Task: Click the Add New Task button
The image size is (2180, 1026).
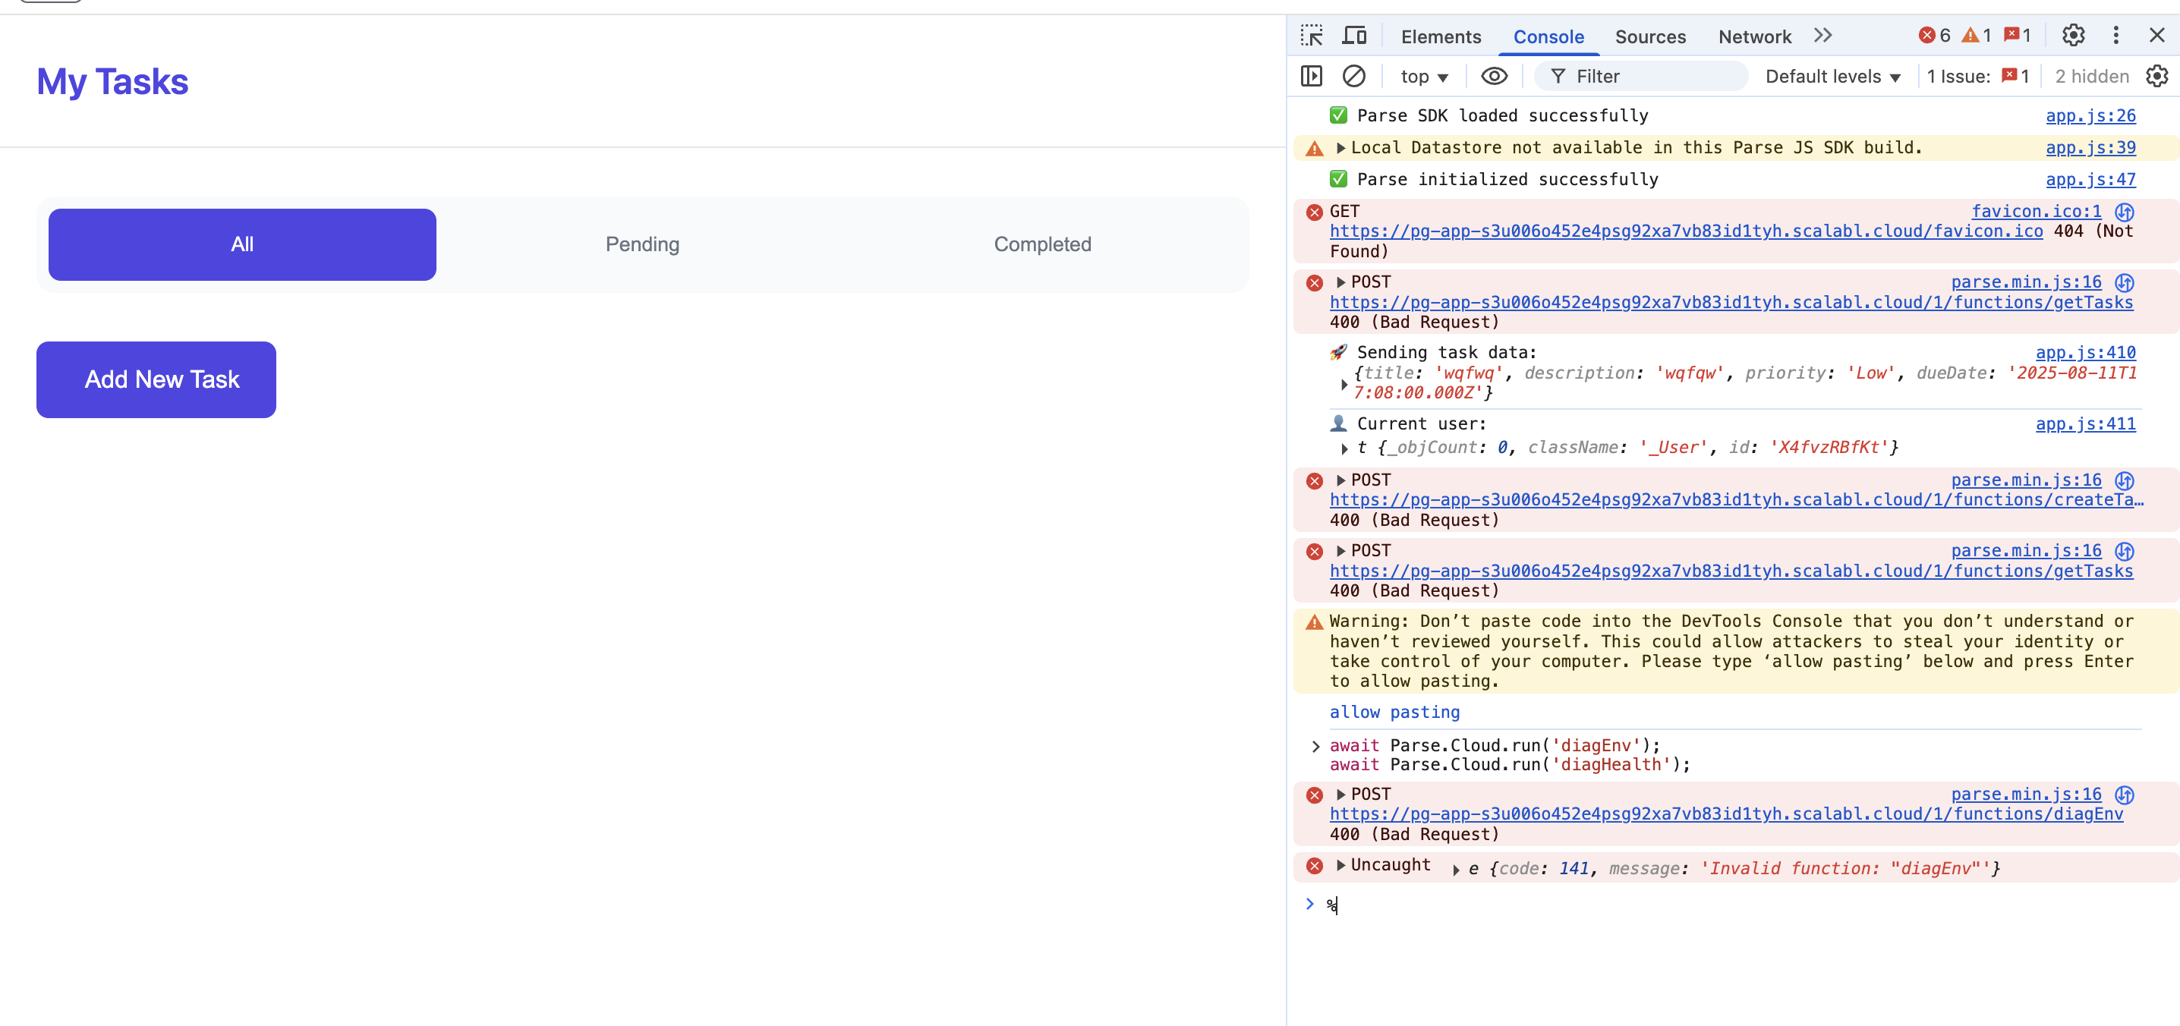Action: click(x=156, y=379)
